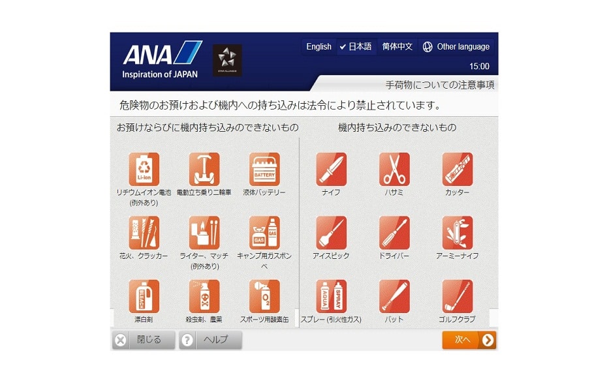The width and height of the screenshot is (607, 375).
Task: Click the バット label
Action: (394, 320)
